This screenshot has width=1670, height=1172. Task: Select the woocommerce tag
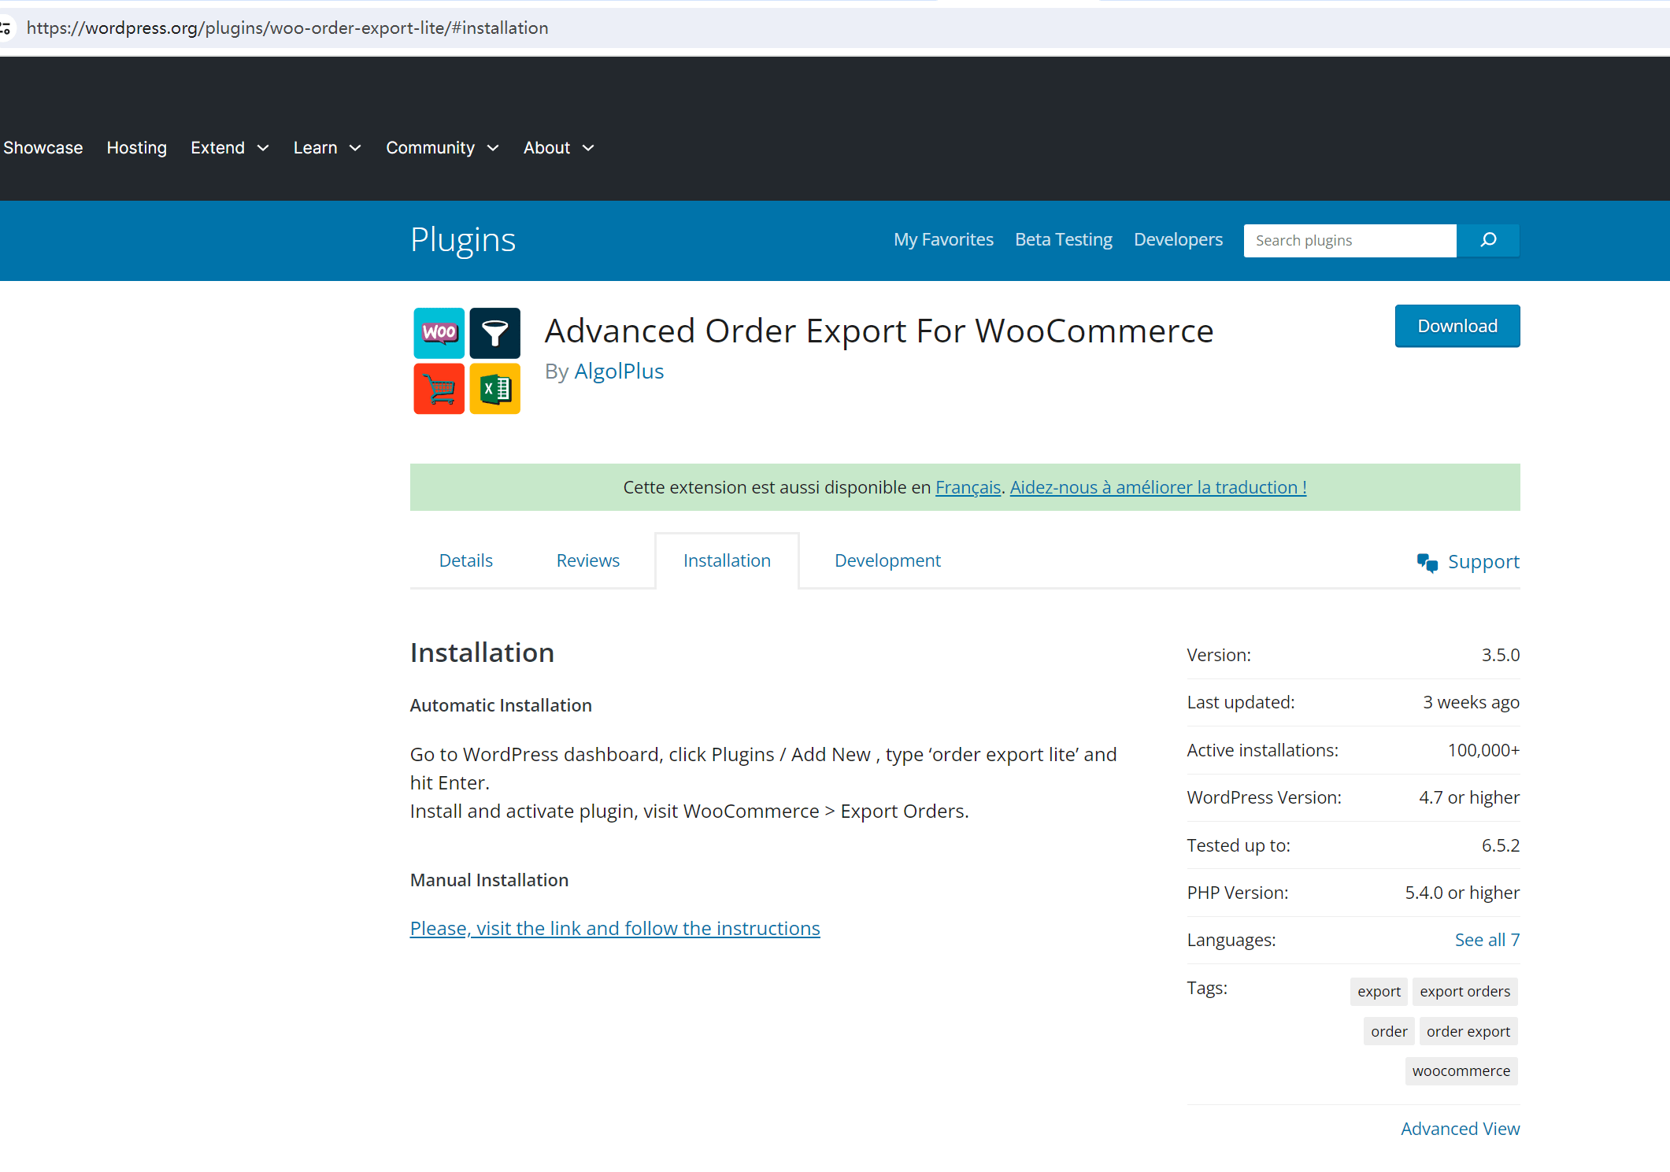[1461, 1070]
